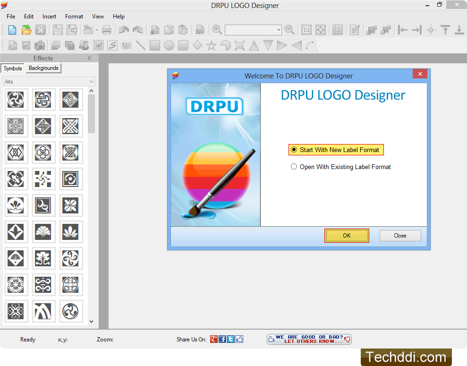Click the Open folder toolbar icon
The height and width of the screenshot is (366, 467).
point(26,30)
